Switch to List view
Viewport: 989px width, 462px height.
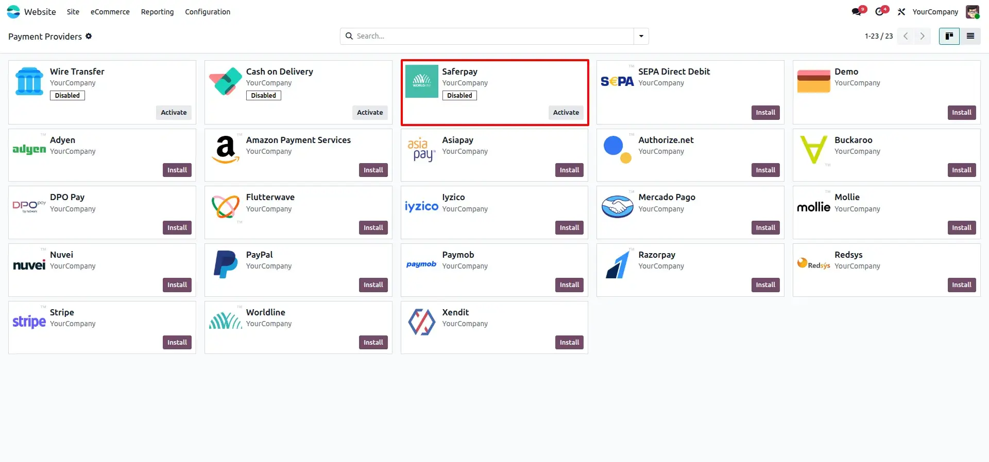[x=970, y=36]
